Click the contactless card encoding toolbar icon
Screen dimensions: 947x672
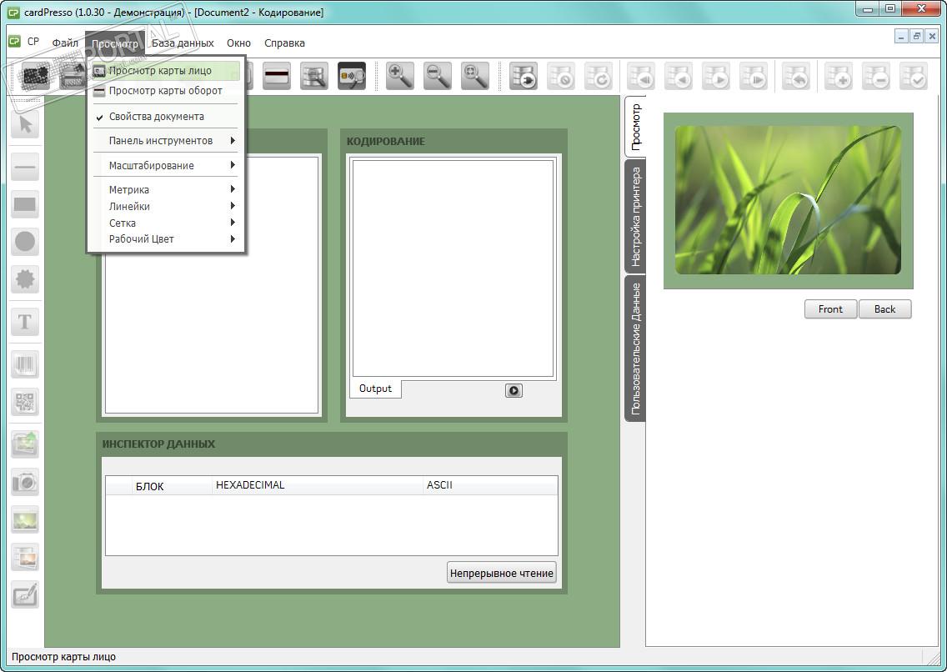tap(352, 76)
